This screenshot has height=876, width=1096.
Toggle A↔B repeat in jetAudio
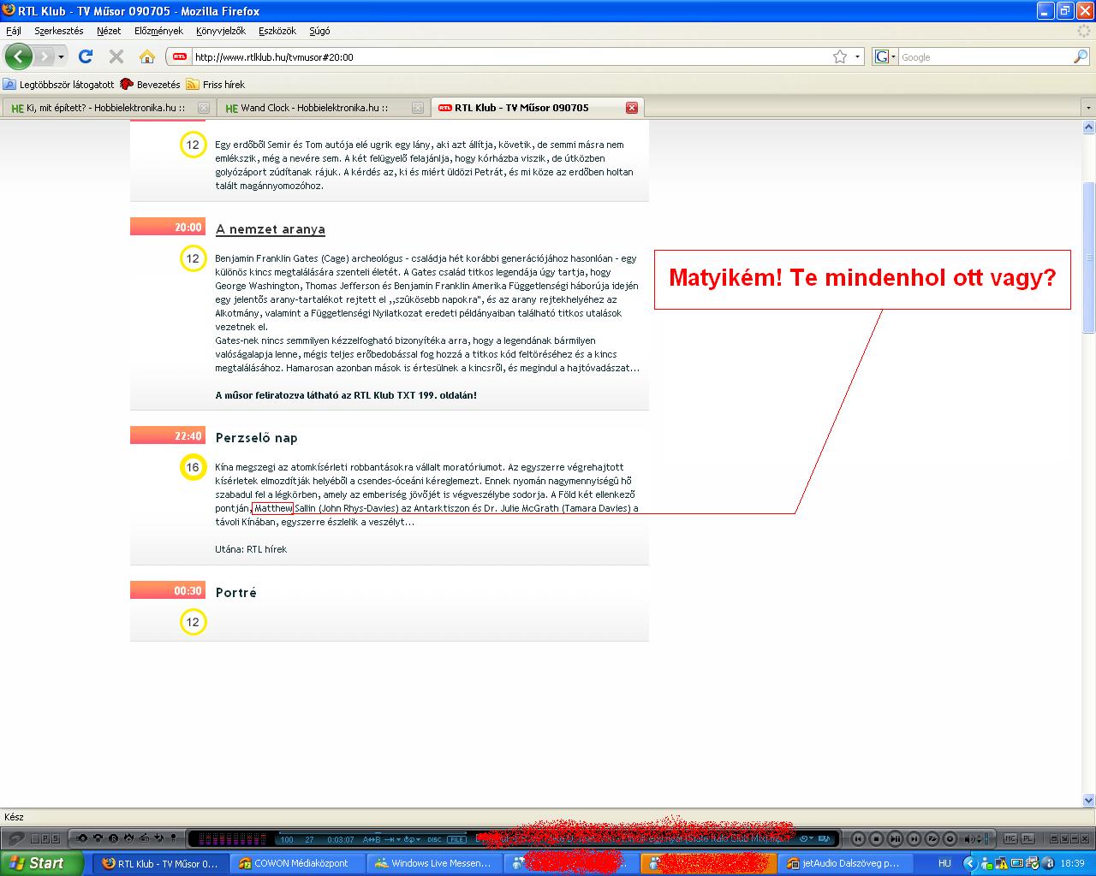point(372,839)
